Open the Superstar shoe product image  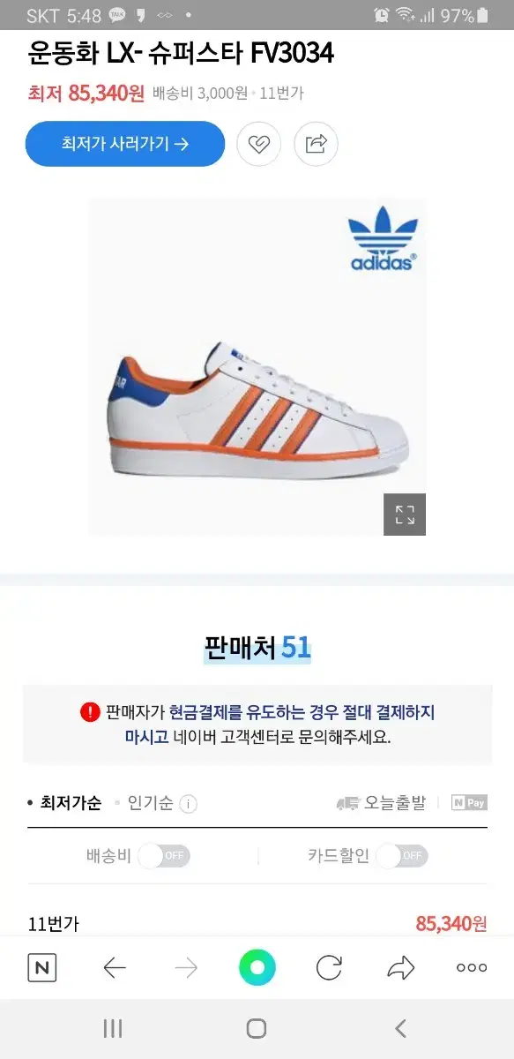click(x=257, y=367)
